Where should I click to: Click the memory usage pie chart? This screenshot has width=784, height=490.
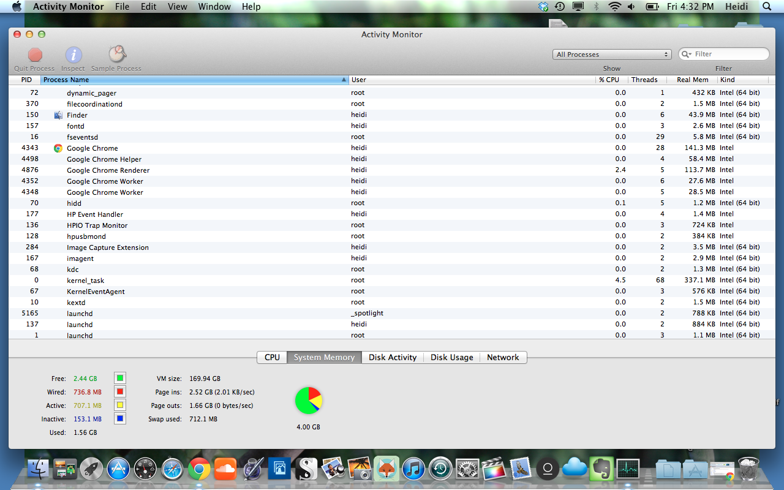click(x=309, y=401)
